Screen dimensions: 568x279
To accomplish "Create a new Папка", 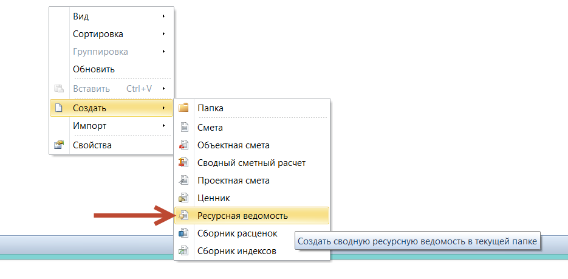I will pyautogui.click(x=251, y=108).
